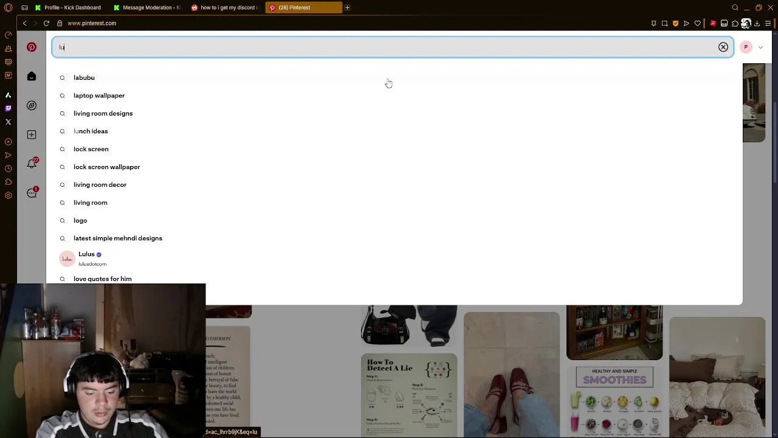Viewport: 778px width, 438px height.
Task: Choose the 'lunch ideas' suggestion
Action: (91, 131)
